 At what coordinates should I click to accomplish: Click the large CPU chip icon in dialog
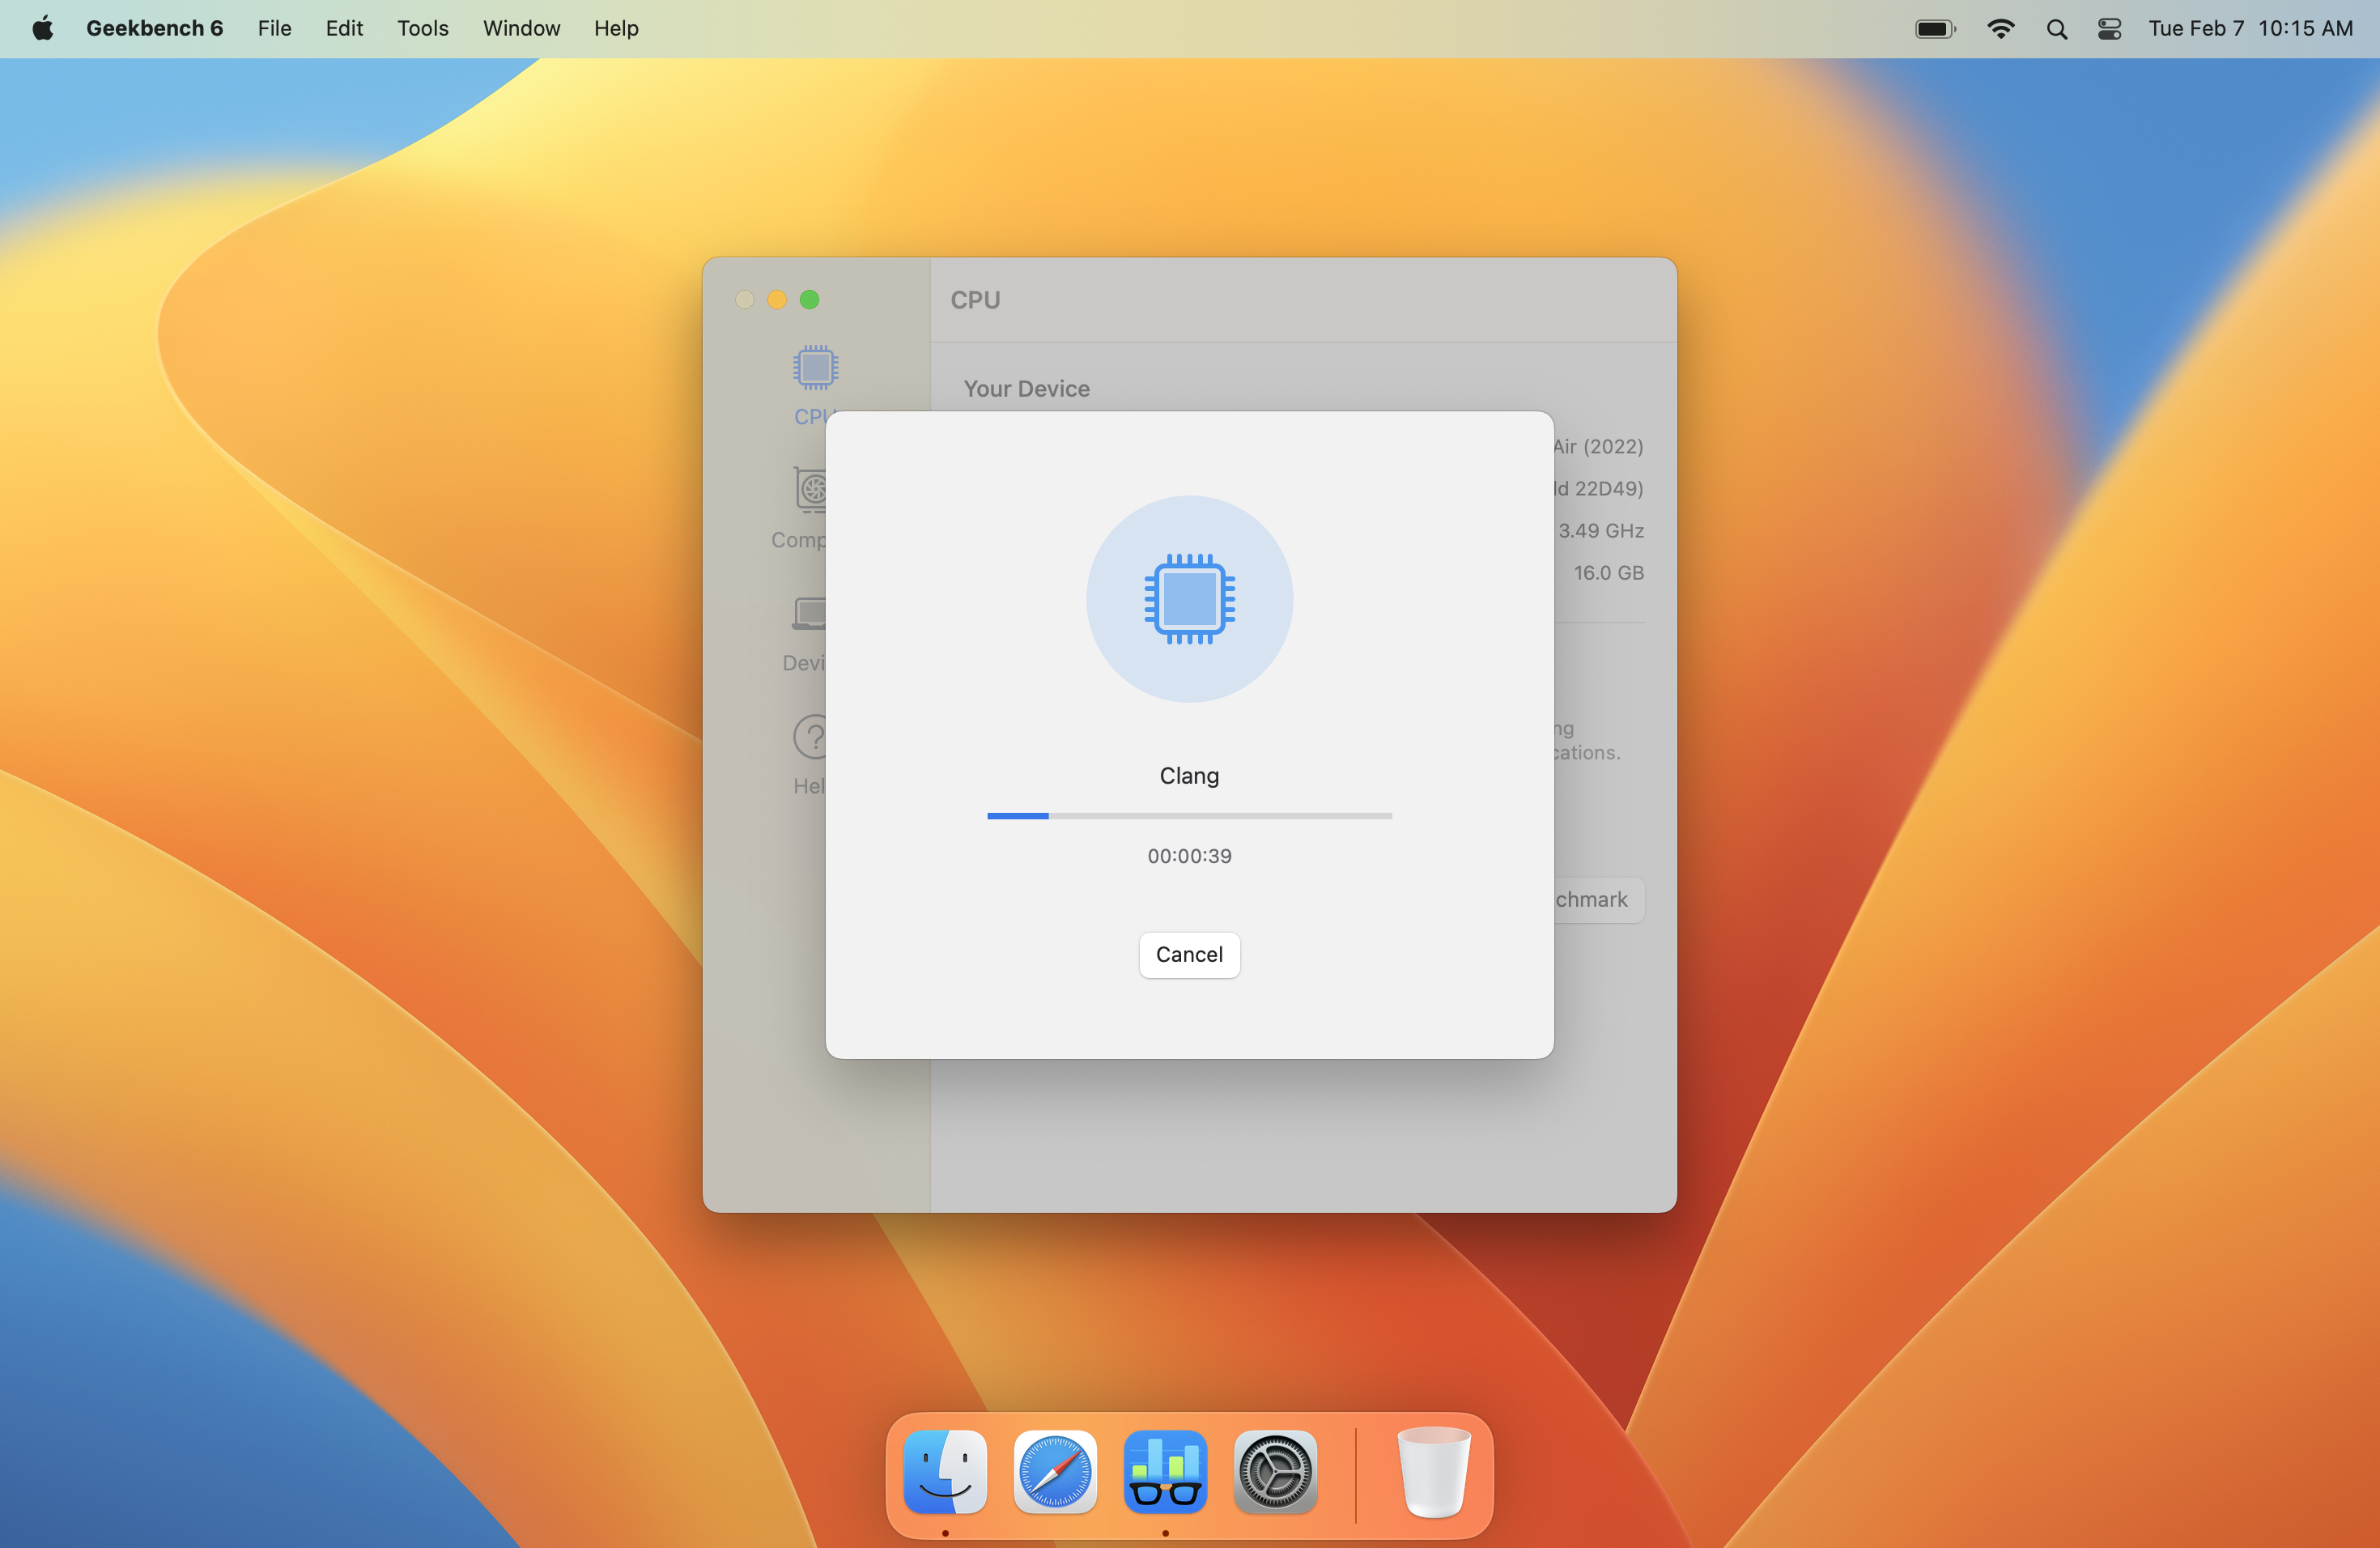[1189, 599]
